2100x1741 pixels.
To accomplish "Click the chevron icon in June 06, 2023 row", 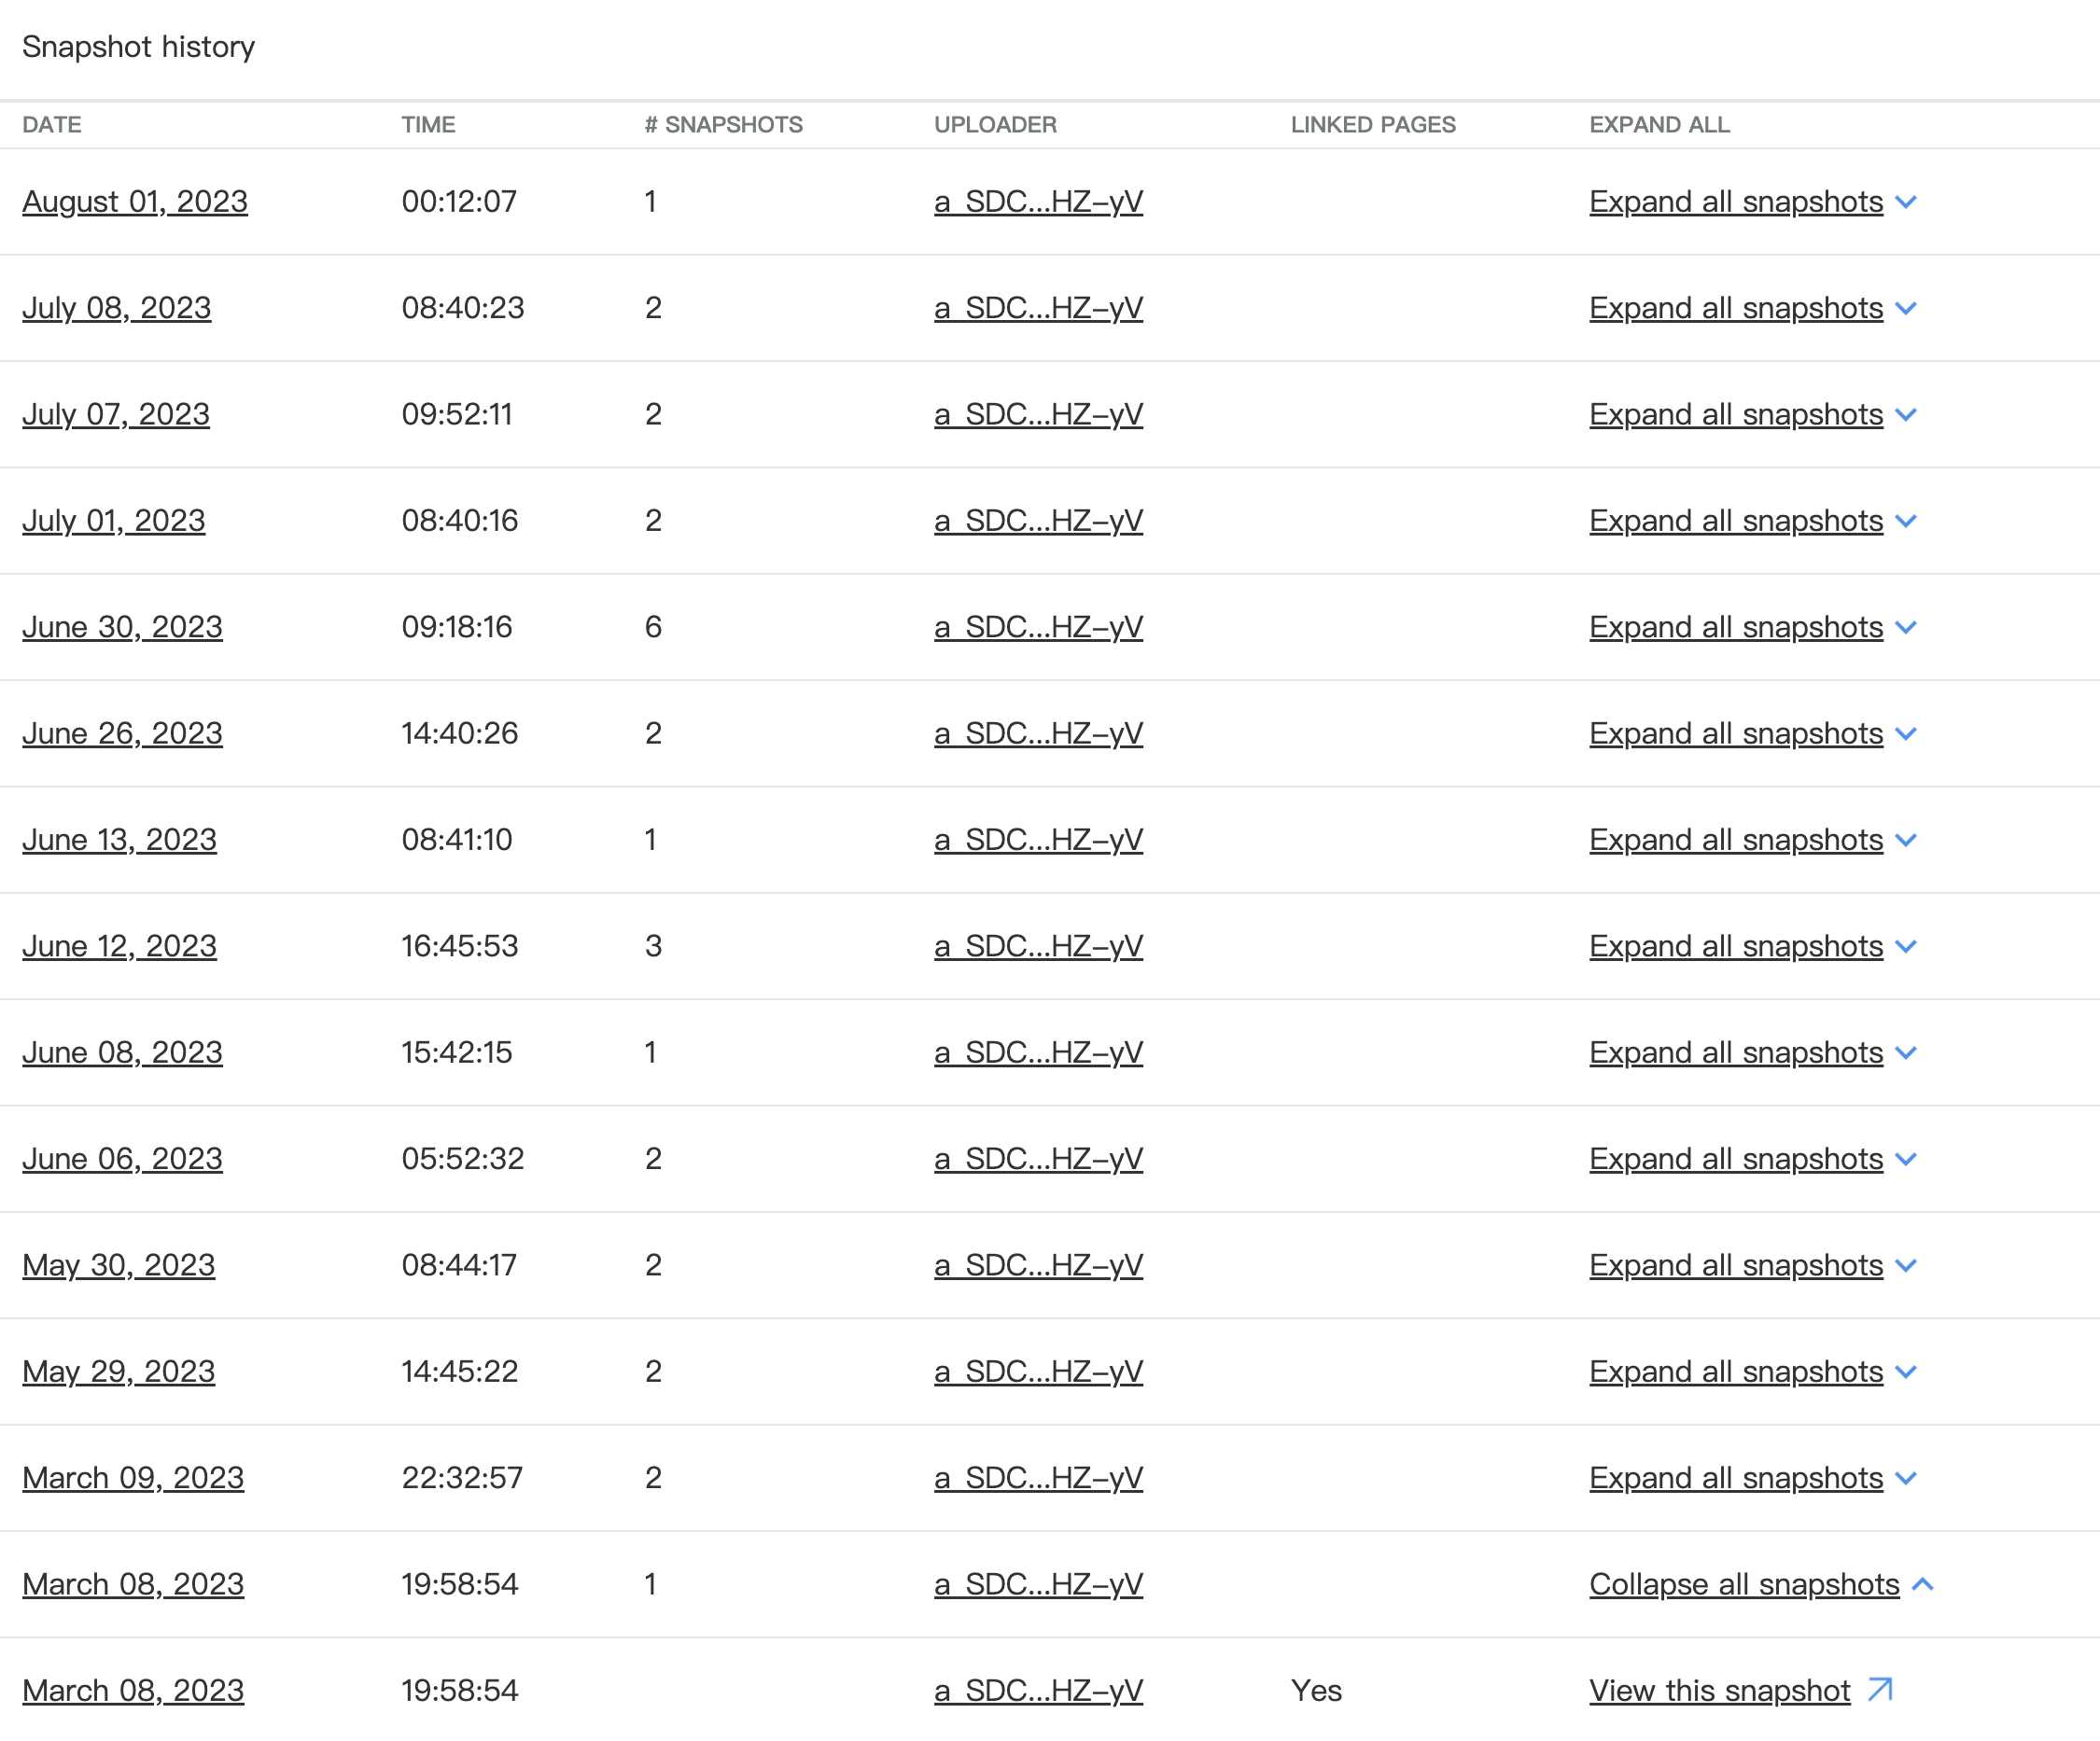I will [x=1906, y=1160].
